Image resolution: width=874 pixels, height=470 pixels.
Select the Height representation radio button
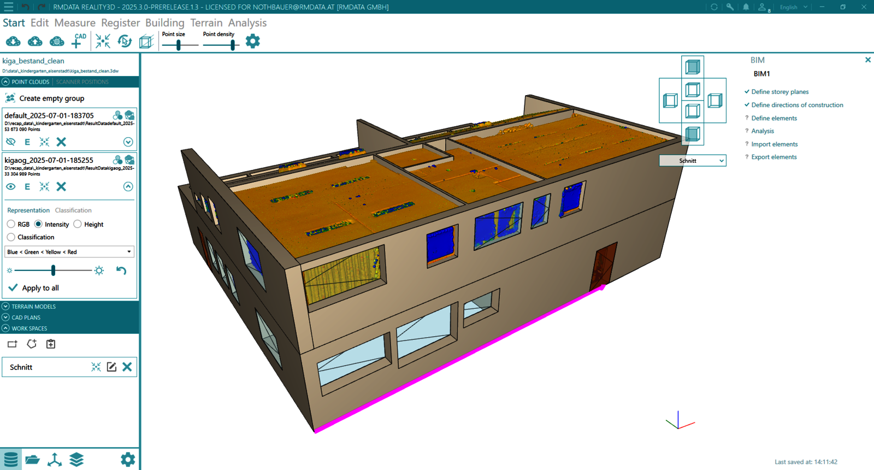(78, 225)
